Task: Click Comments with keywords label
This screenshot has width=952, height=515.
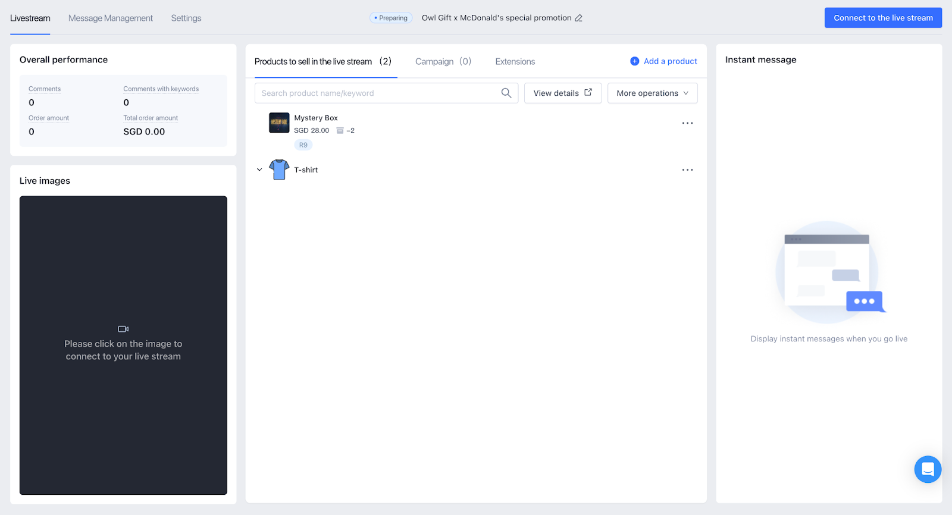Action: tap(161, 89)
